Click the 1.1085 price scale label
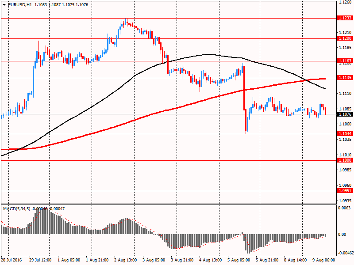The width and height of the screenshot is (354, 265). (x=345, y=109)
